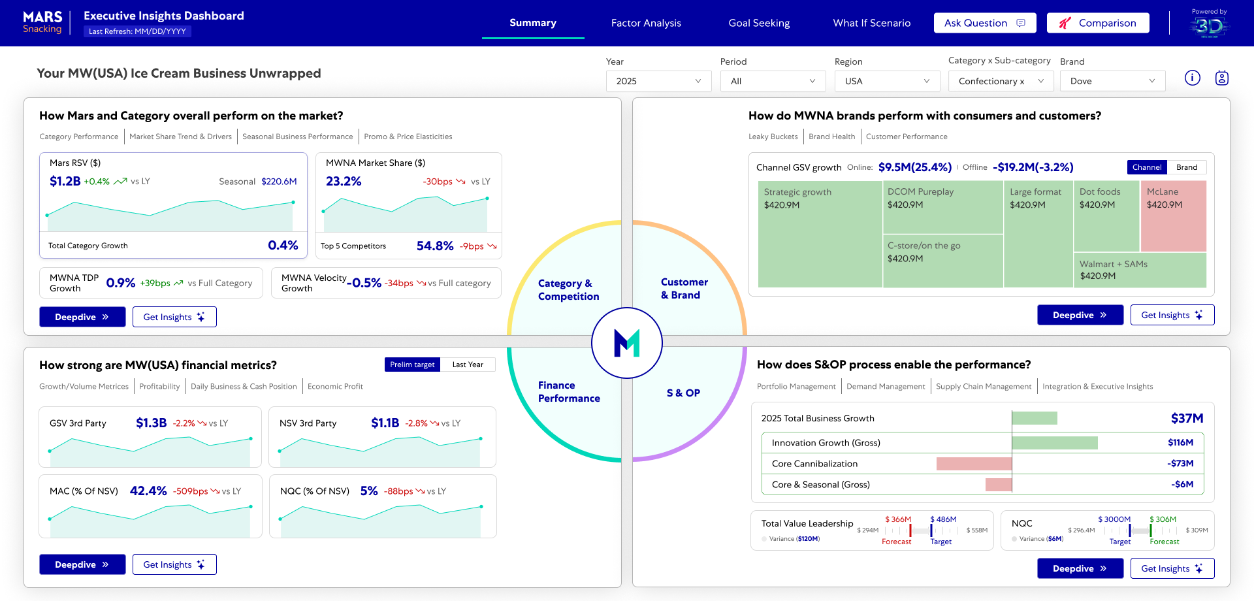
Task: Click sparkle icon in Customer Get Insights
Action: tap(1198, 315)
